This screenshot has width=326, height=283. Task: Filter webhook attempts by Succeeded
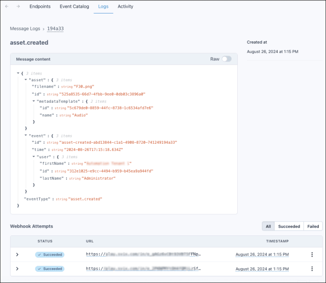point(289,226)
